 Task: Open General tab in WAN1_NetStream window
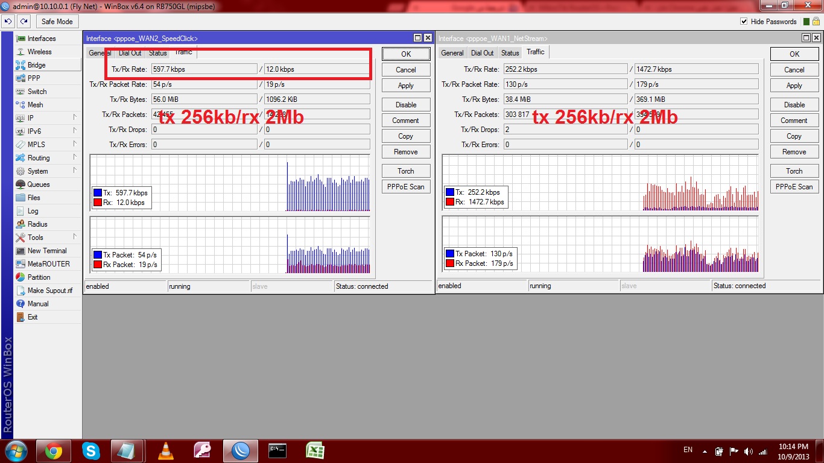[452, 53]
